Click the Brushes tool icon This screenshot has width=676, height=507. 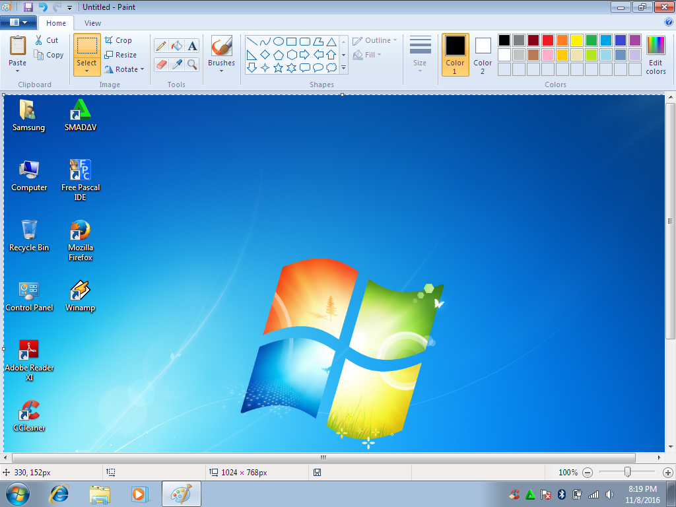tap(222, 46)
